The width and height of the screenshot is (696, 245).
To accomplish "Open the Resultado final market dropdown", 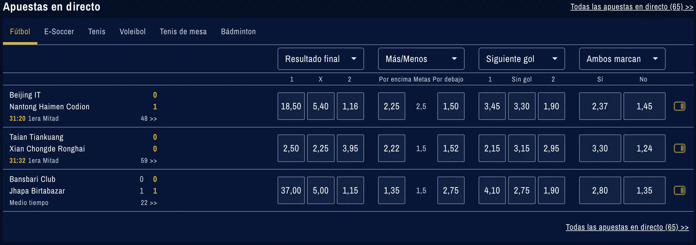I will [x=321, y=58].
